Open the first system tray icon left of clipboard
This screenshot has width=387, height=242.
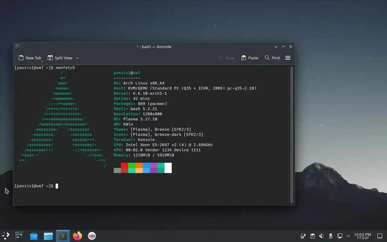pyautogui.click(x=303, y=236)
